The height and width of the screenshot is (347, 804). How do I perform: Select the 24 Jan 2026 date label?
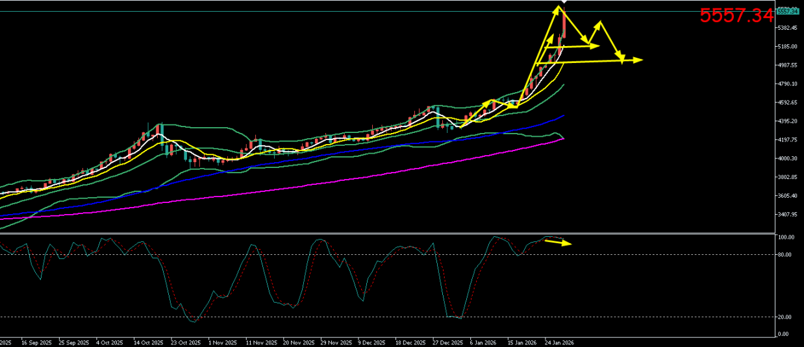559,342
